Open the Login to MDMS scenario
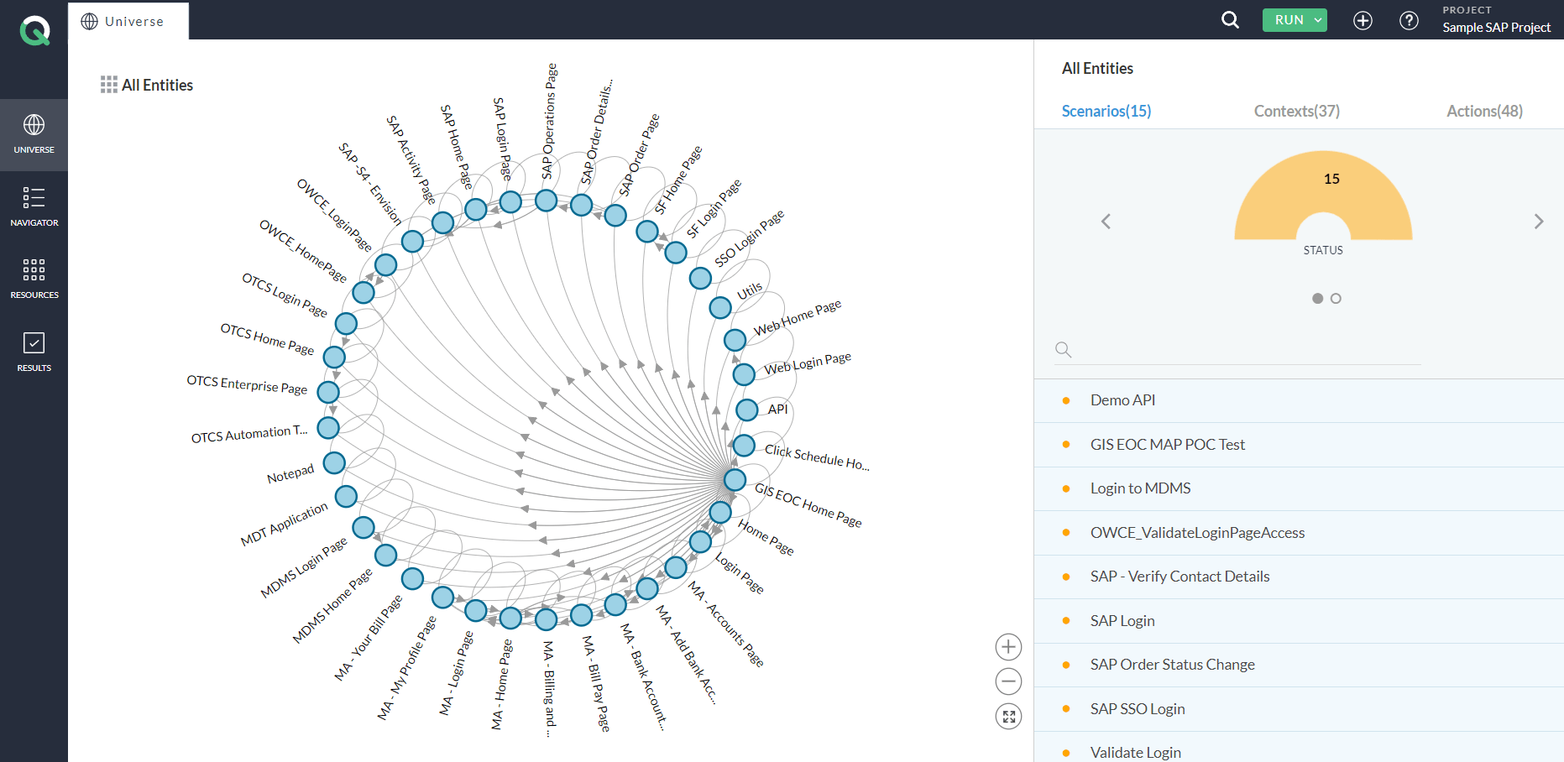The width and height of the screenshot is (1564, 762). (1299, 488)
